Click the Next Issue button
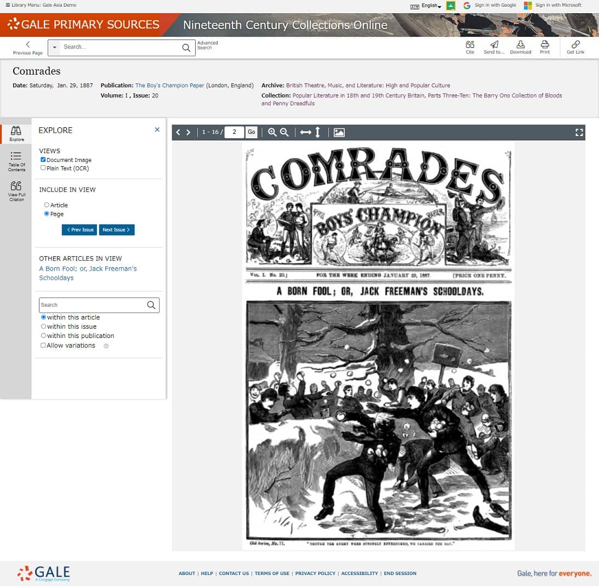This screenshot has width=599, height=586. click(x=117, y=230)
